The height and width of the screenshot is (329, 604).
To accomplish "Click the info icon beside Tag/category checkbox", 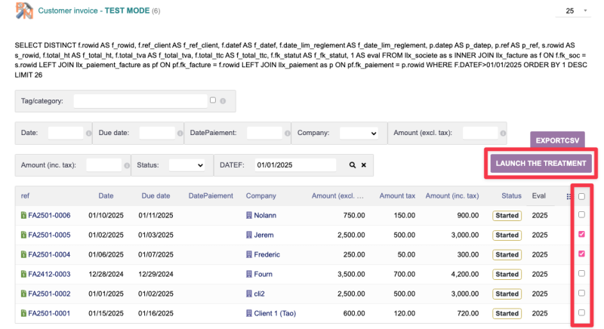I will (x=222, y=100).
